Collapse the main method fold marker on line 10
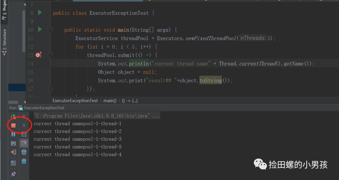The width and height of the screenshot is (339, 180). click(x=50, y=29)
